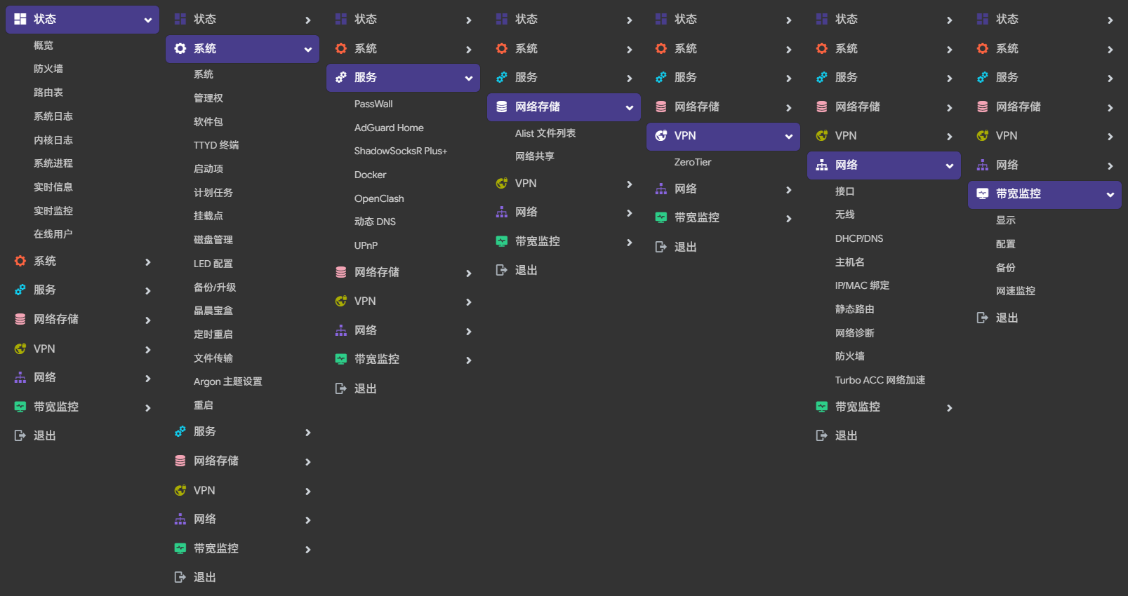Image resolution: width=1128 pixels, height=596 pixels.
Task: Collapse the expanded VPN section chevron
Action: [x=789, y=137]
